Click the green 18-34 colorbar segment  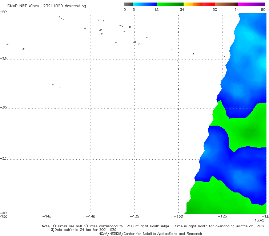[x=170, y=4]
